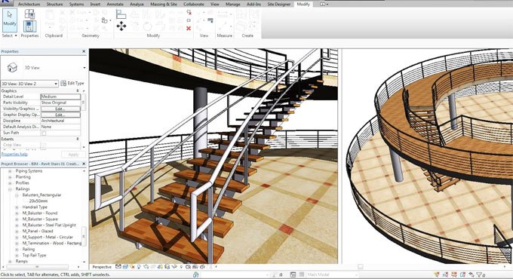Click Edit for Graphic Display Options
The height and width of the screenshot is (279, 513).
(60, 115)
